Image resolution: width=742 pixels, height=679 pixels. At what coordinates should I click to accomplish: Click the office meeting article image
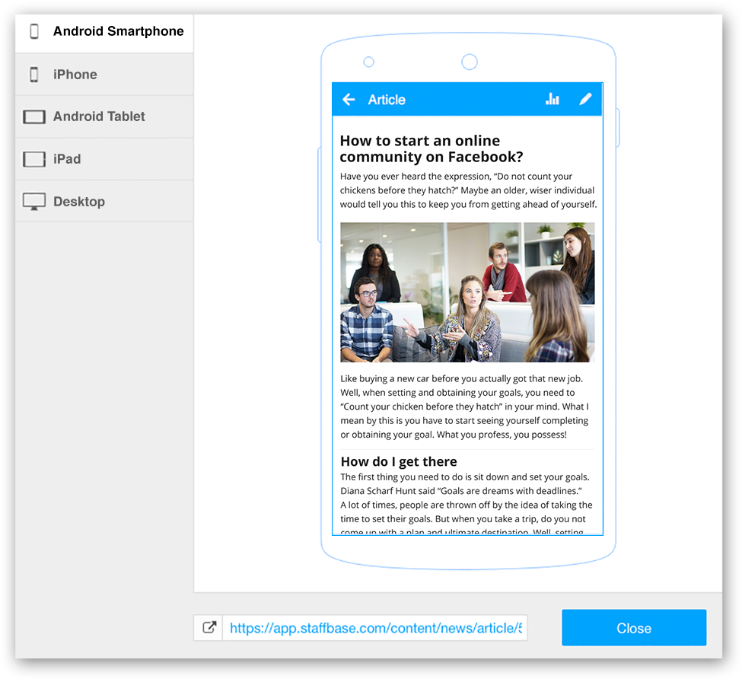coord(467,292)
